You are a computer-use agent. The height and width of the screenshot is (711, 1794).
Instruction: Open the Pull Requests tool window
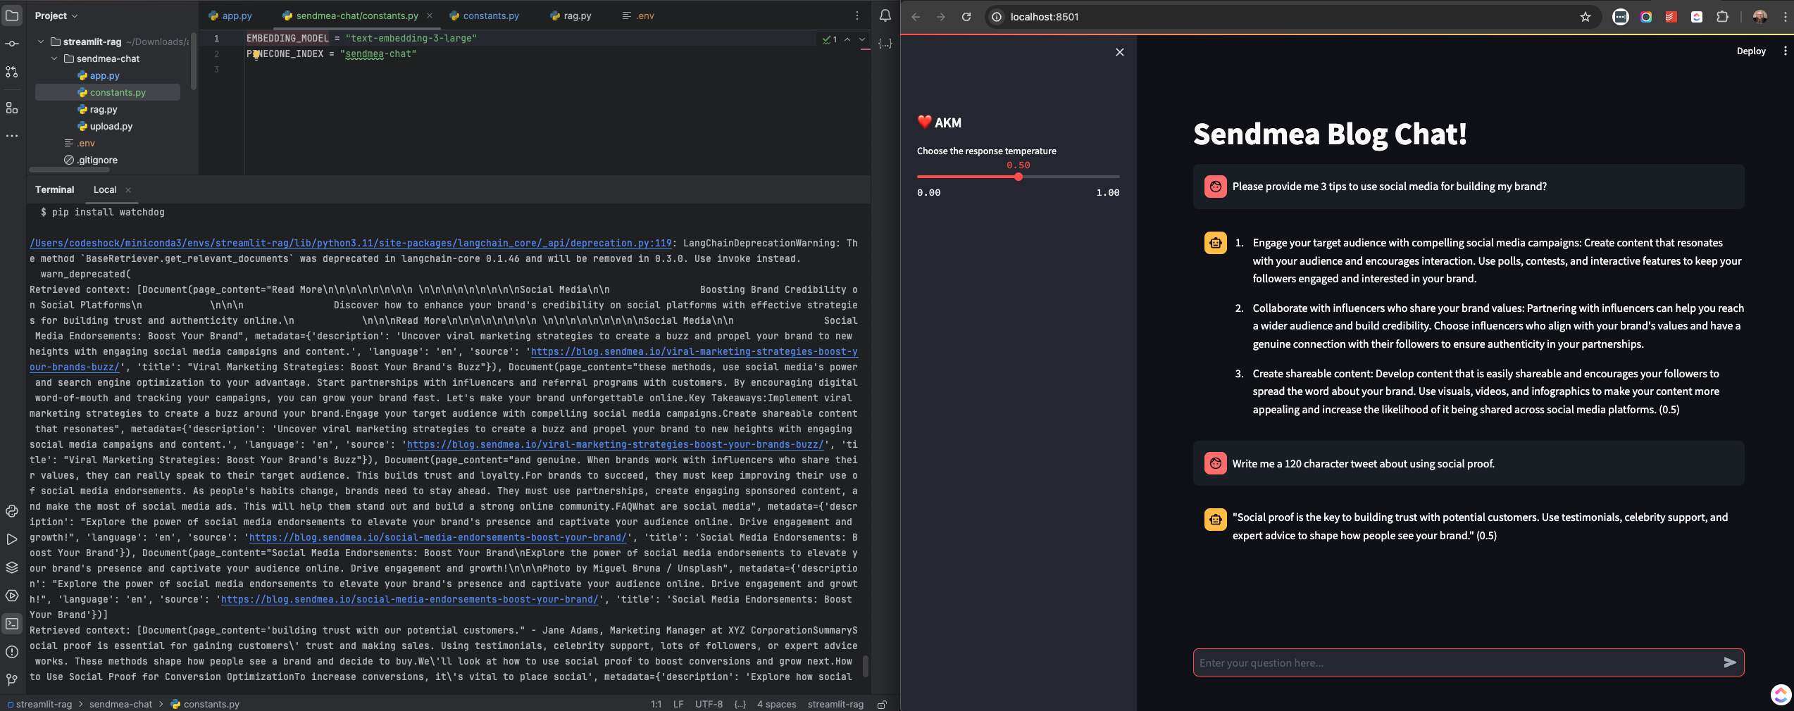click(x=12, y=72)
